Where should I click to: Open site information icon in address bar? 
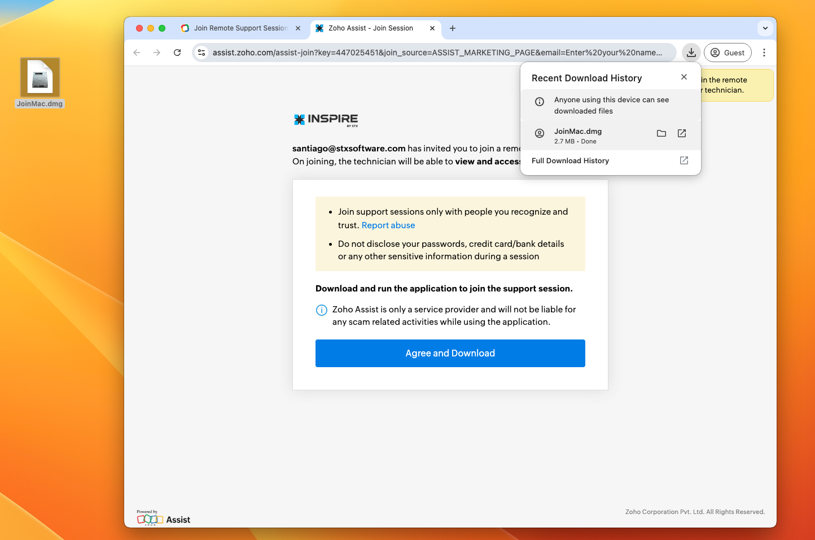pos(201,53)
